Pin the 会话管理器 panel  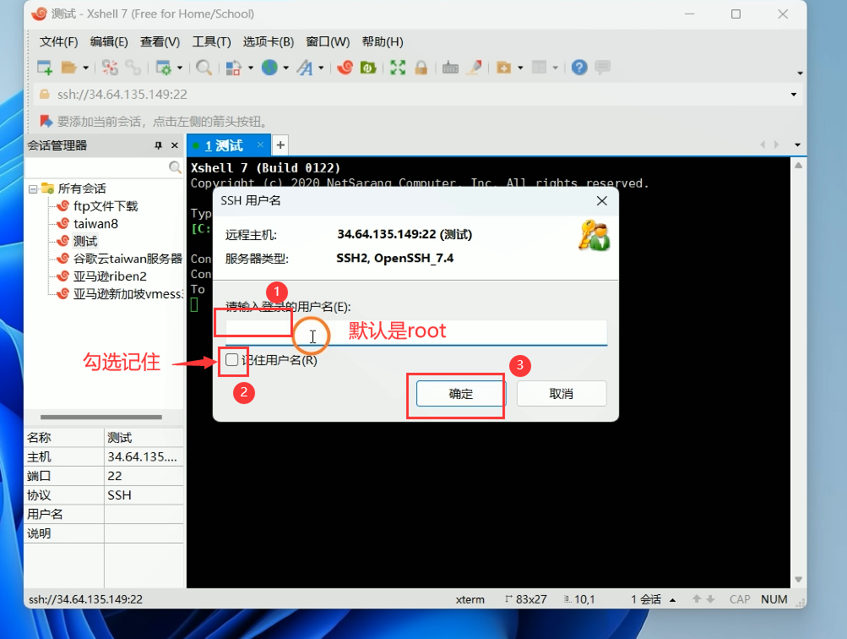click(x=158, y=145)
